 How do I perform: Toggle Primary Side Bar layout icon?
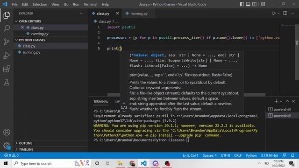(x=242, y=4)
